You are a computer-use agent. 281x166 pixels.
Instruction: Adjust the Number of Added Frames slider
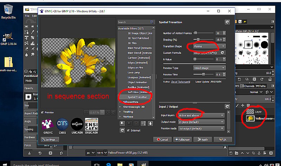[x=203, y=33]
